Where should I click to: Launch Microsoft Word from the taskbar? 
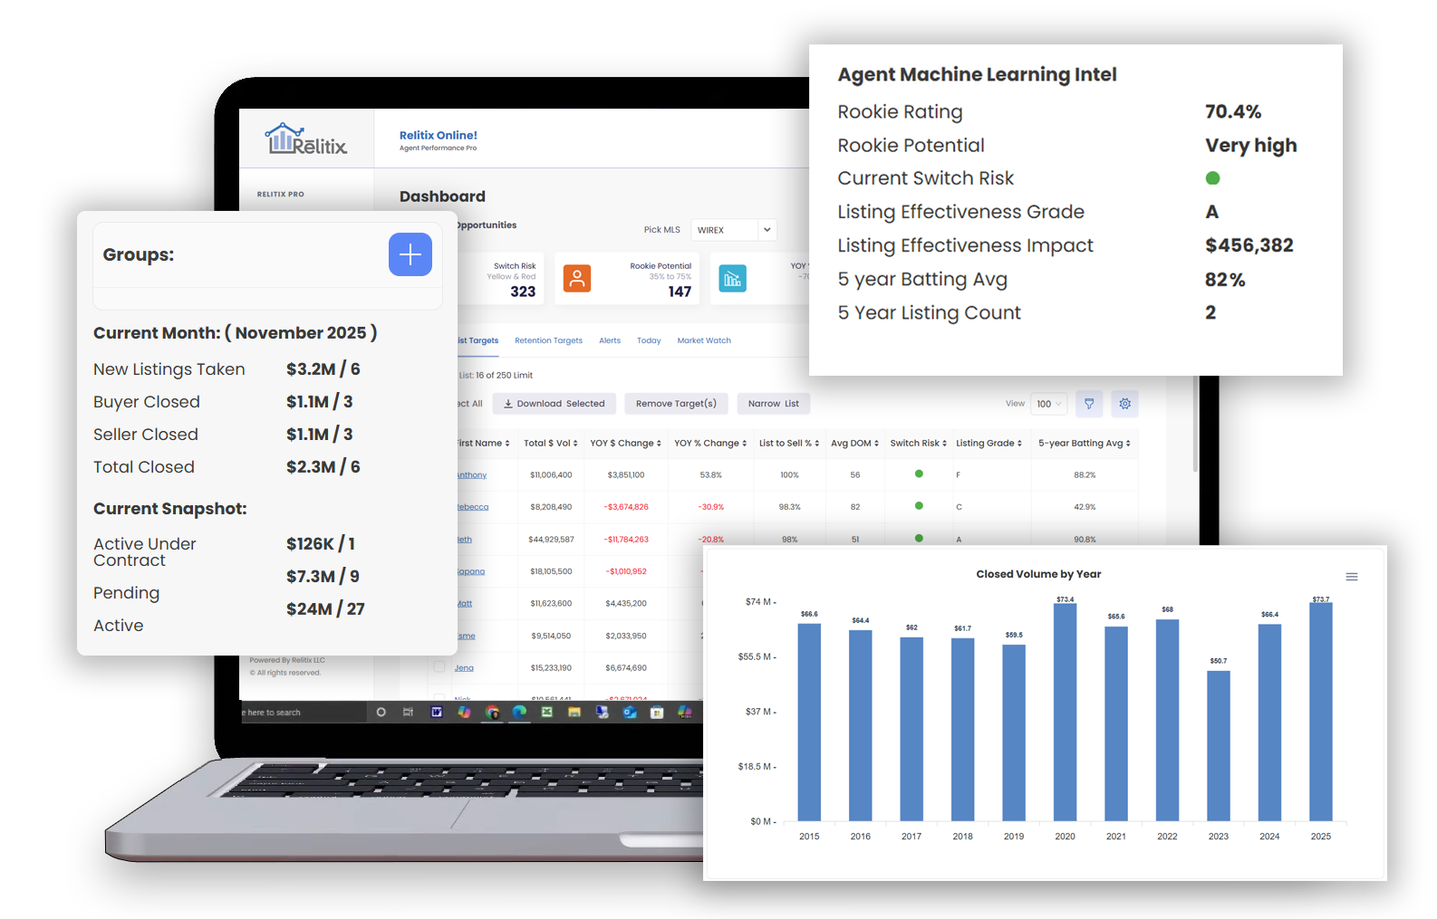point(436,713)
